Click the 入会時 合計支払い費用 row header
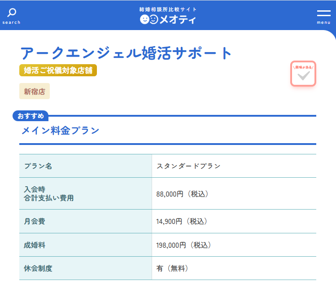The height and width of the screenshot is (289, 336). 86,193
